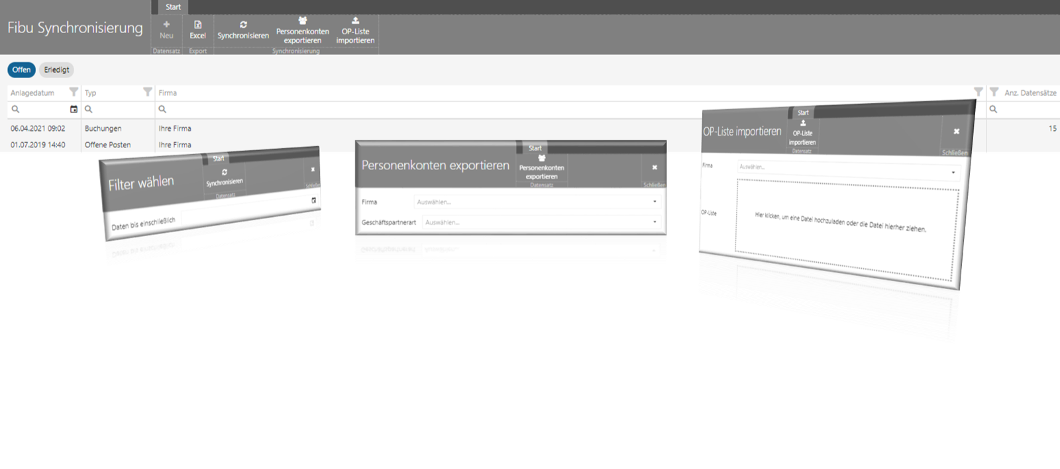Click the OP-Liste file upload drop zone

coord(846,230)
